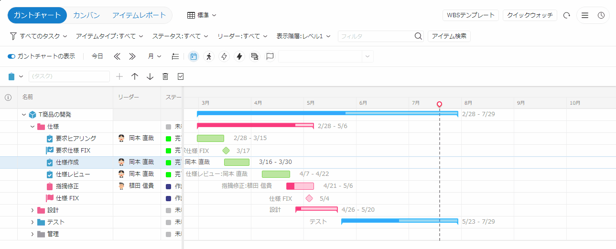Open the ステータス:すべて filter dropdown
The width and height of the screenshot is (616, 249).
tap(180, 36)
